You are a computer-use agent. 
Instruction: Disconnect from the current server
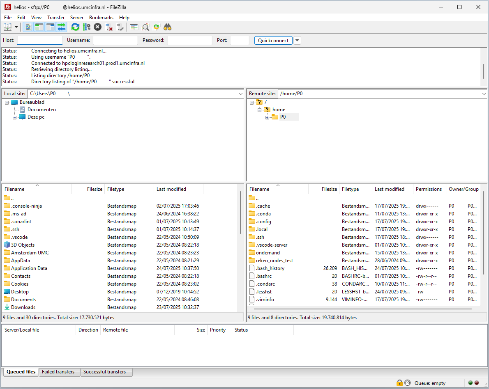pyautogui.click(x=109, y=27)
